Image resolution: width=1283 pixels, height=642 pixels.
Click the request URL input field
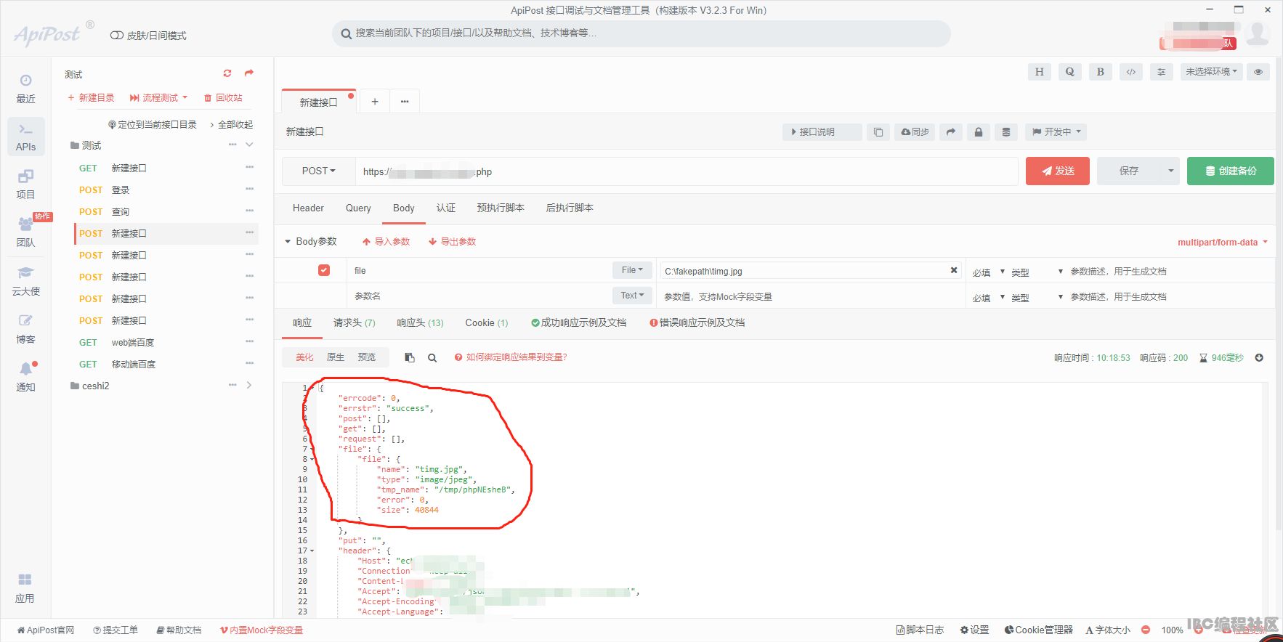coord(687,171)
